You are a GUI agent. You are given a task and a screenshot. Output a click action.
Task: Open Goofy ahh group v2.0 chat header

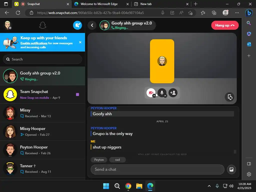tap(127, 25)
